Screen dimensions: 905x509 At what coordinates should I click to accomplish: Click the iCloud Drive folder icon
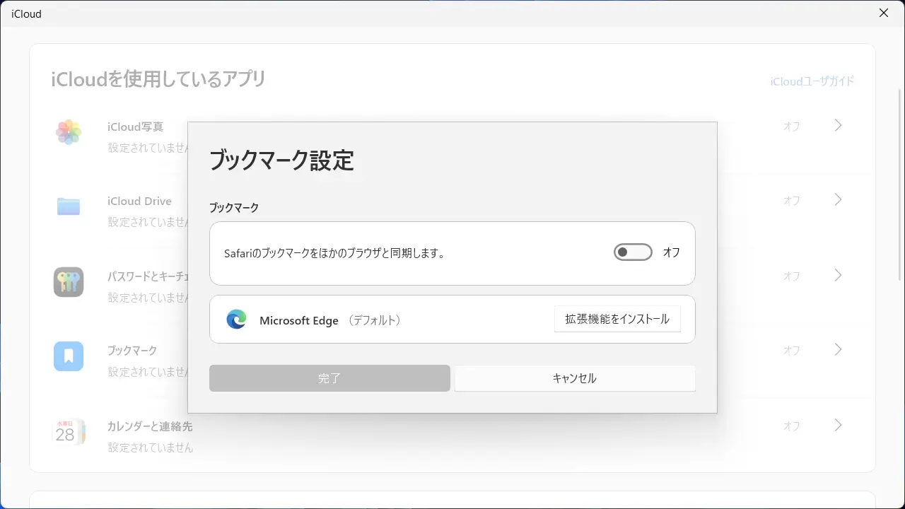(x=69, y=206)
